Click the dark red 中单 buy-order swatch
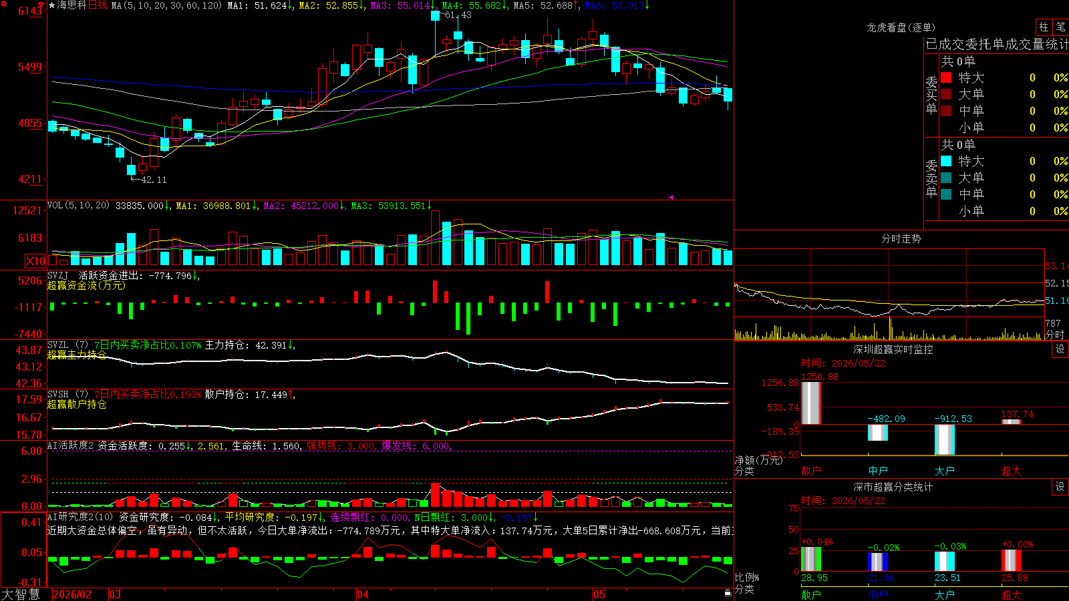The height and width of the screenshot is (601, 1069). [x=946, y=111]
